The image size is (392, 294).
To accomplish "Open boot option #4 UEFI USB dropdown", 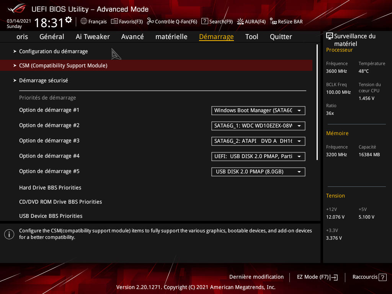I will click(x=258, y=157).
